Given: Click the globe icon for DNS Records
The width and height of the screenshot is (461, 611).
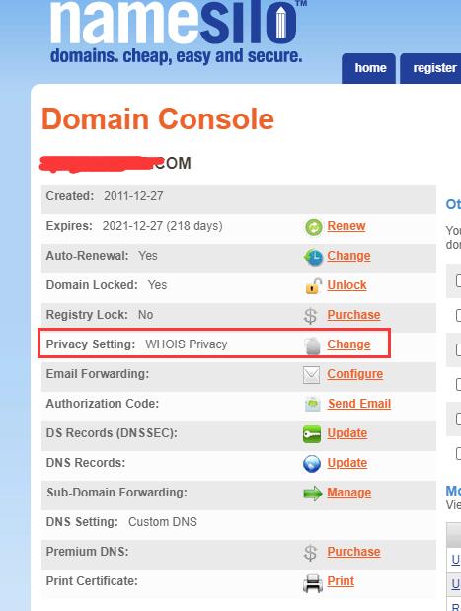Looking at the screenshot, I should (312, 464).
